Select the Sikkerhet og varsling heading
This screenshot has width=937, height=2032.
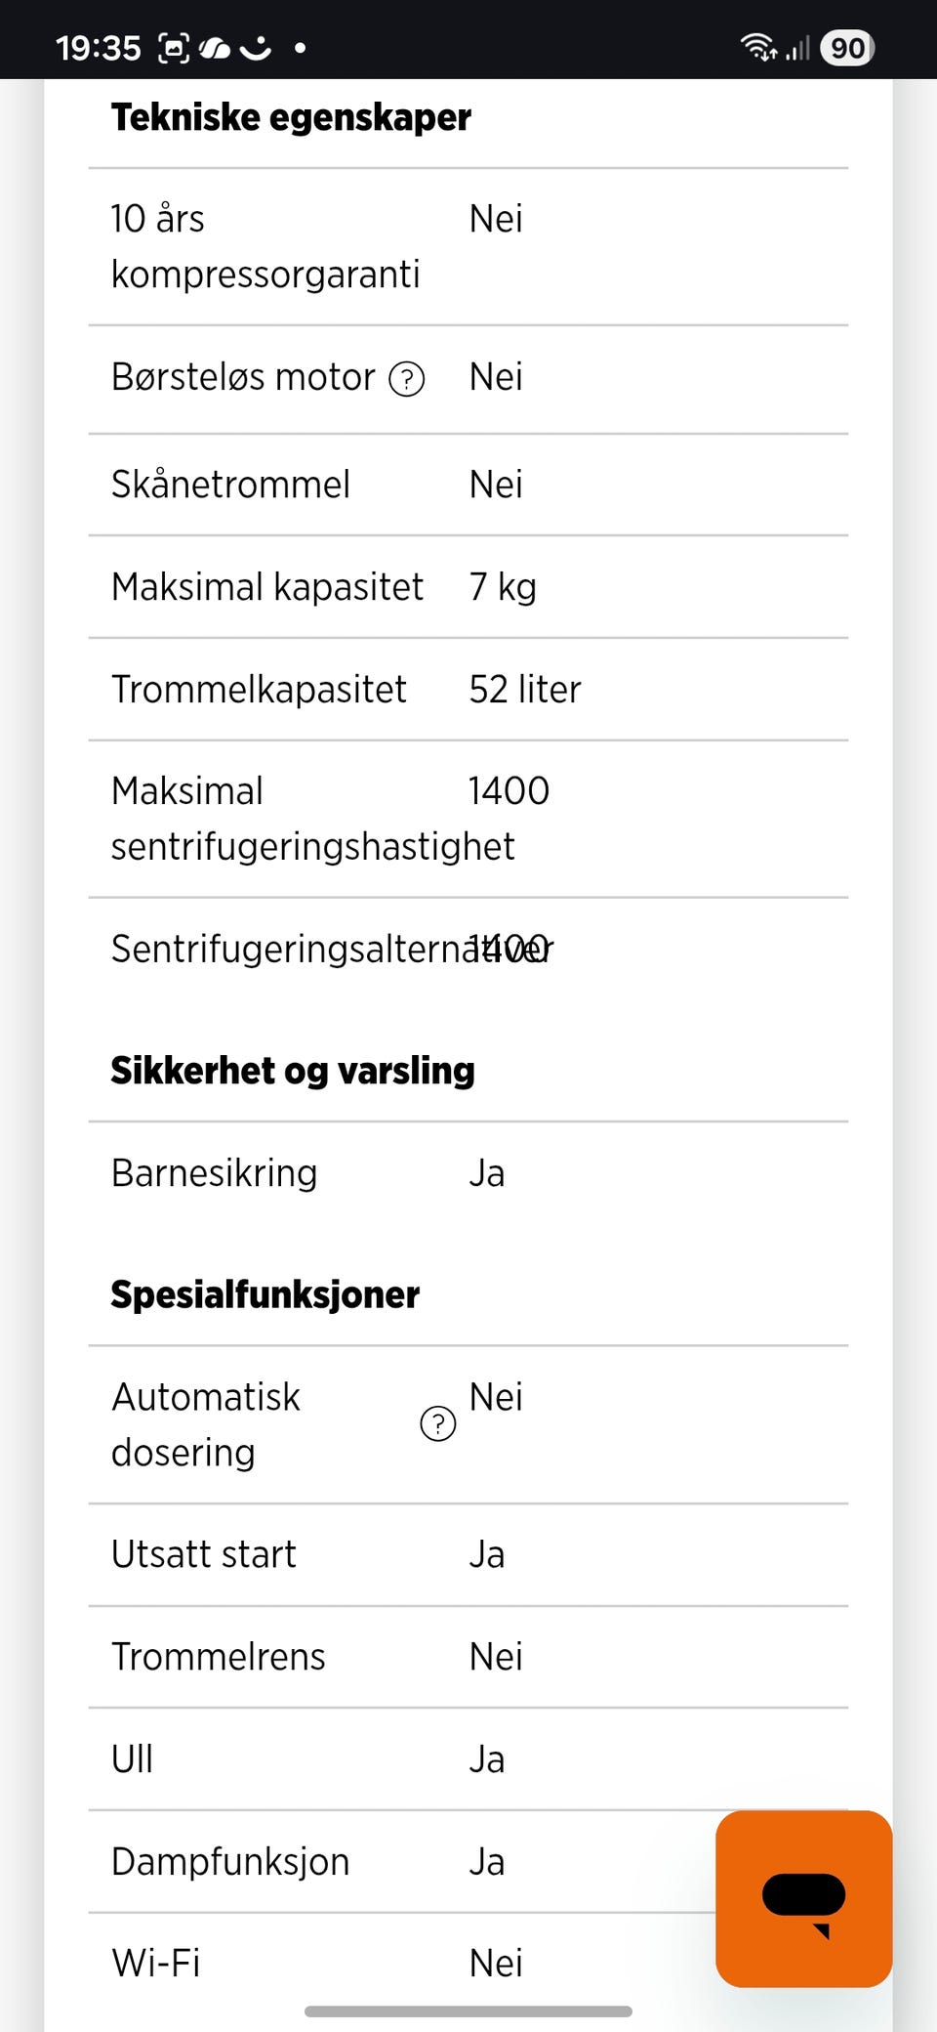(x=293, y=1071)
